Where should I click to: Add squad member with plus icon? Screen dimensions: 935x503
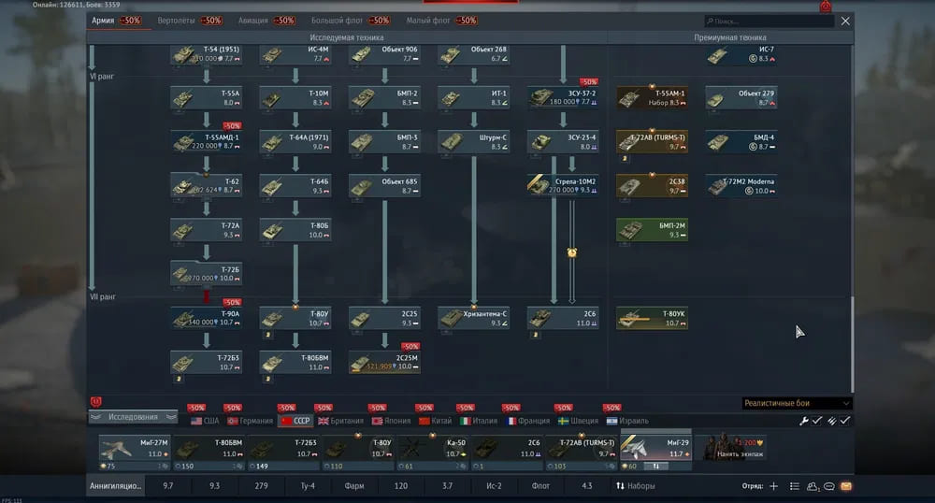[773, 486]
